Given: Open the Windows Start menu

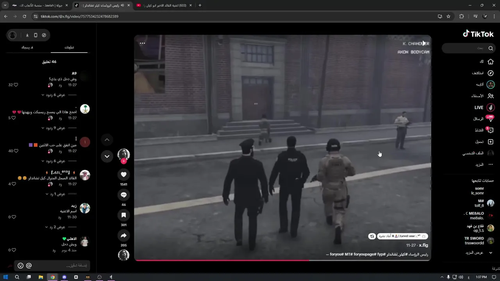Looking at the screenshot, I should [x=6, y=277].
